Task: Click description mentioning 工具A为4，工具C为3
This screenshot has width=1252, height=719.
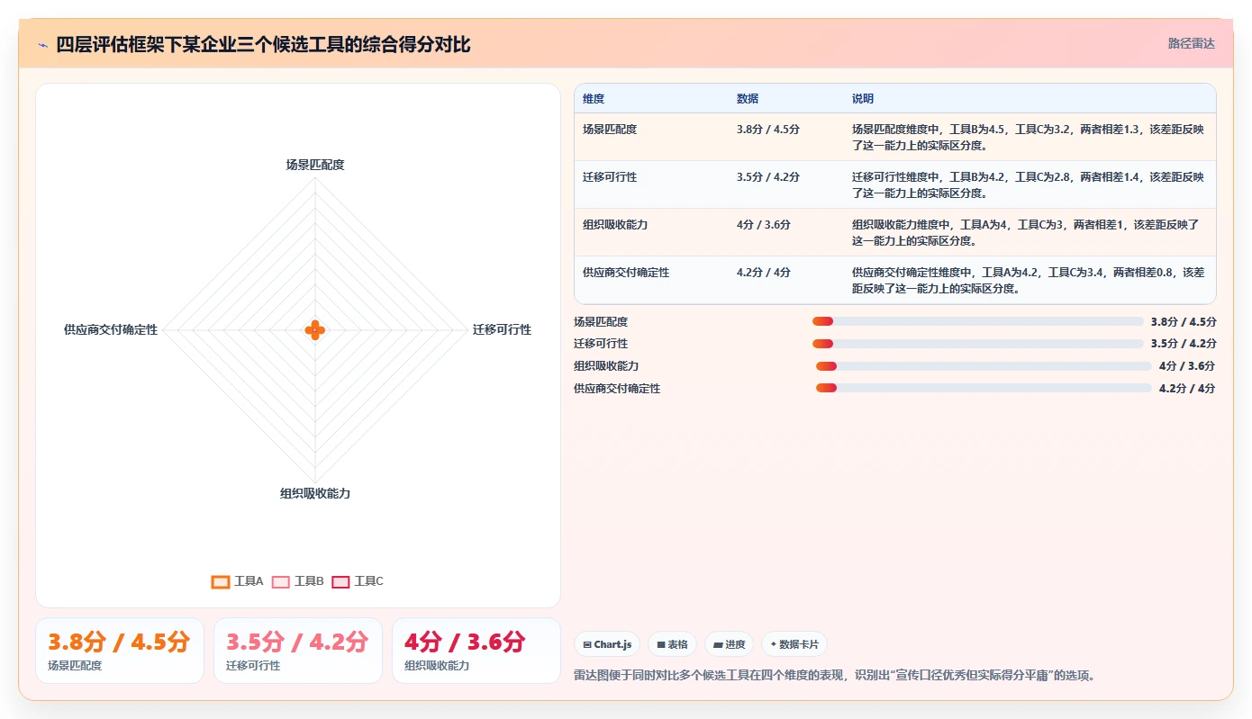Action: point(1028,232)
